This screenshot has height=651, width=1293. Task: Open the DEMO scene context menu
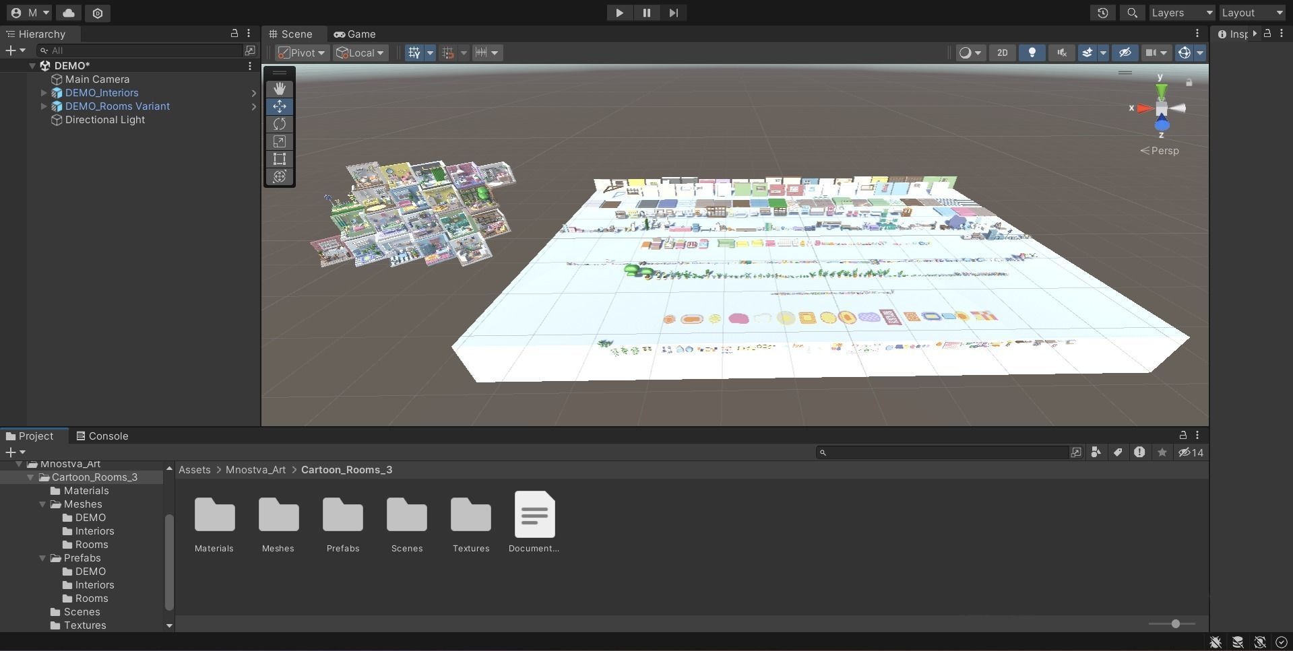[x=250, y=66]
